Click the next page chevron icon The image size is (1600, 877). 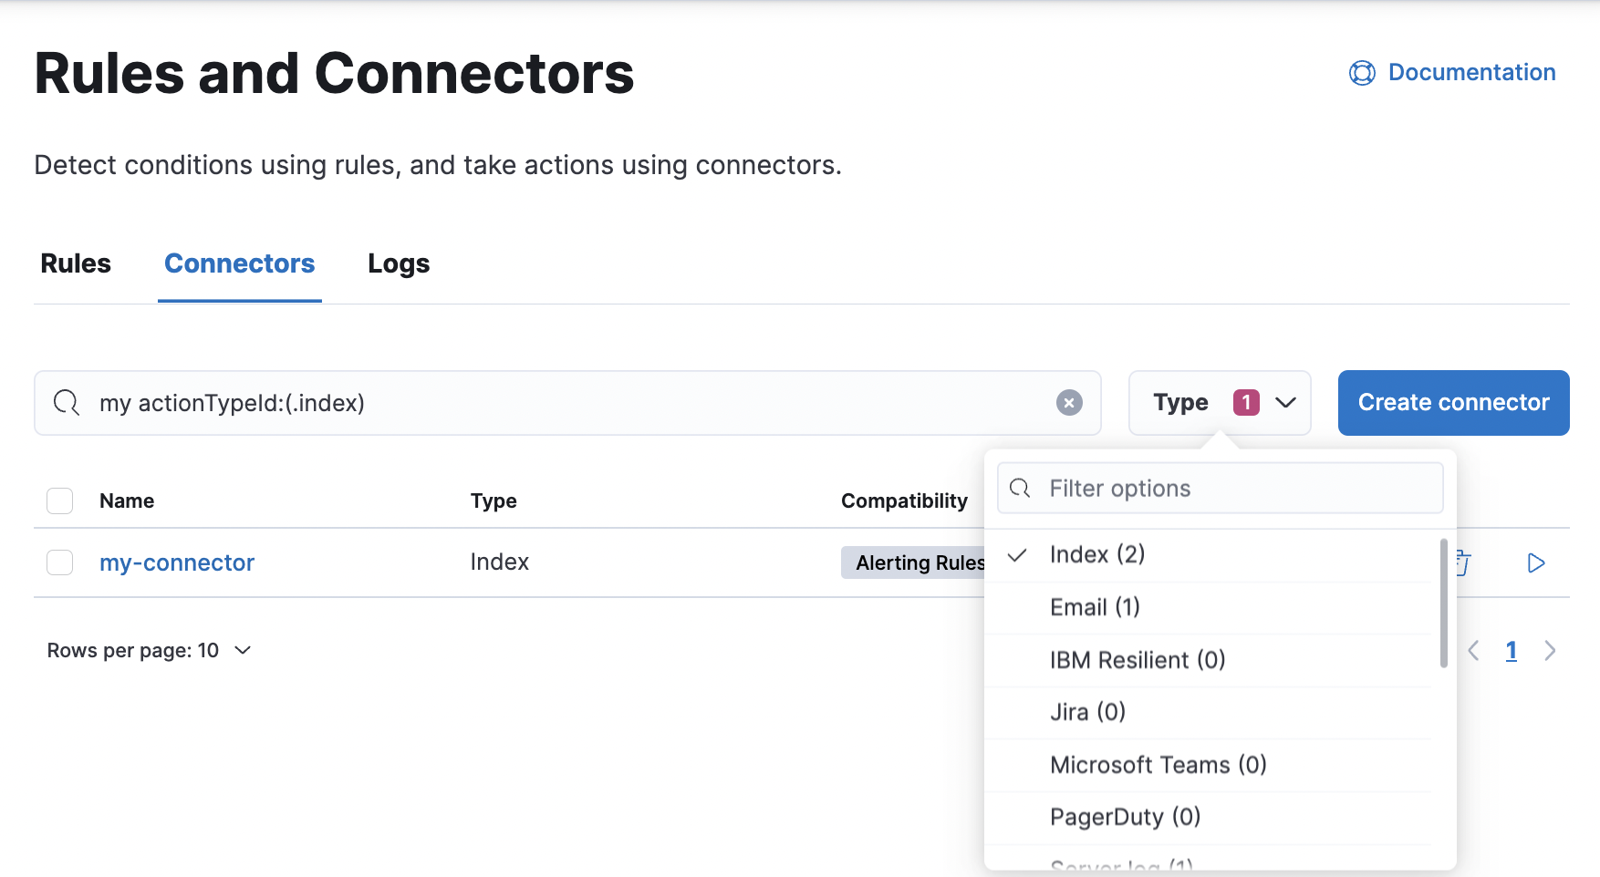coord(1550,650)
